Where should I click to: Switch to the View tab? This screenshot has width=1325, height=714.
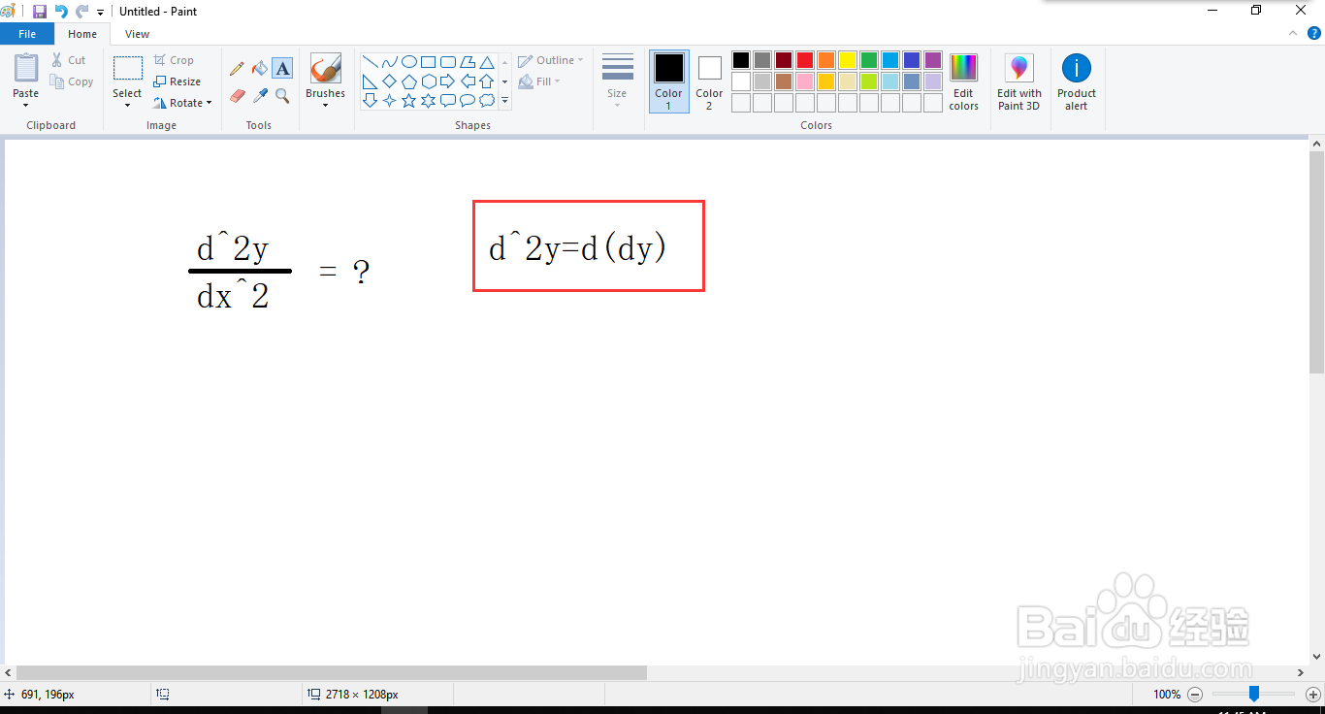click(137, 33)
